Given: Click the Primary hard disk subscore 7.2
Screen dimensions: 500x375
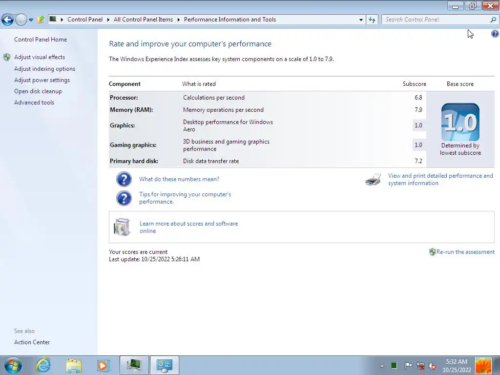Looking at the screenshot, I should (418, 161).
